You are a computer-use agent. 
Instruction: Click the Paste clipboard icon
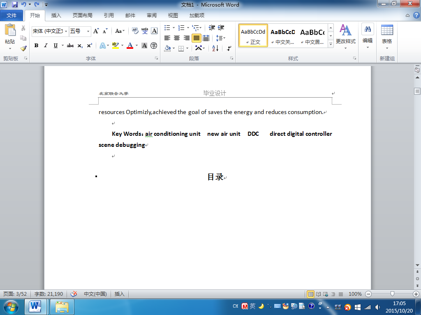10,30
